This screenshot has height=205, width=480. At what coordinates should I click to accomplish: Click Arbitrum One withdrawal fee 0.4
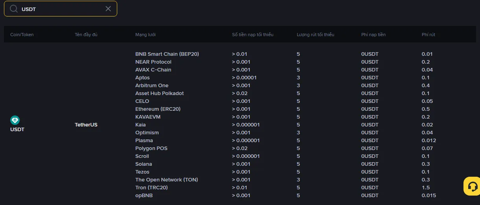point(426,85)
